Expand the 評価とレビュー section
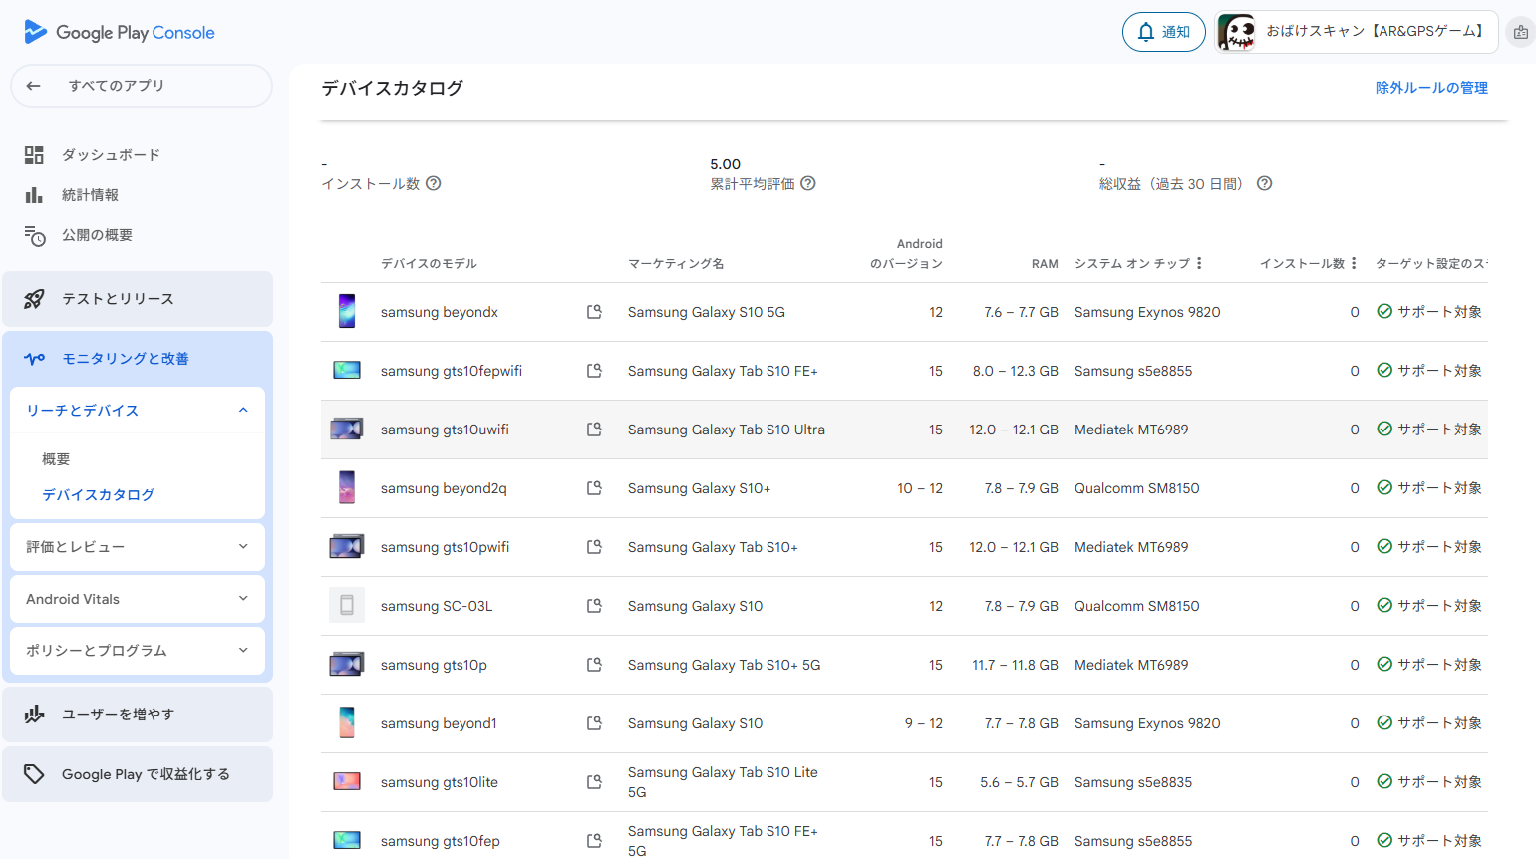The image size is (1536, 859). pyautogui.click(x=243, y=547)
